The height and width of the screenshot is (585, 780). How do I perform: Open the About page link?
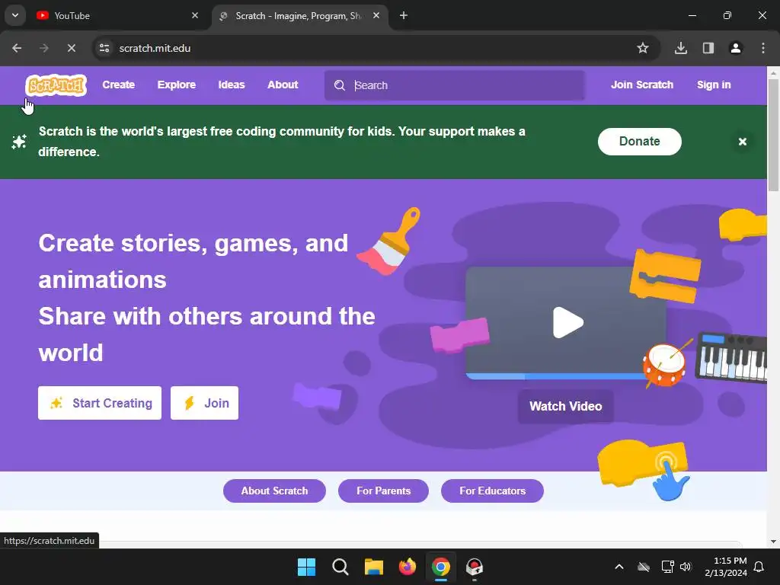pos(283,85)
